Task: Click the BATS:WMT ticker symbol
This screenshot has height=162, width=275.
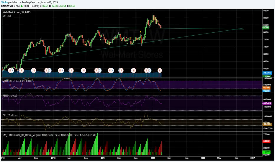Action: 7,6
